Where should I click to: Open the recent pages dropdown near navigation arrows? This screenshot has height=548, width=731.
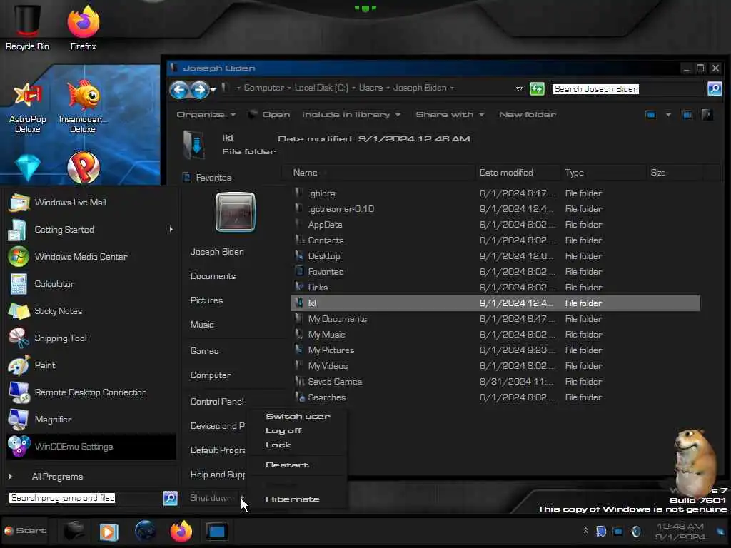[x=213, y=89]
